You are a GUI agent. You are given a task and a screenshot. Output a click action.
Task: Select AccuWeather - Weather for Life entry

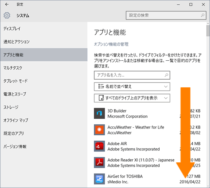pos(136,127)
